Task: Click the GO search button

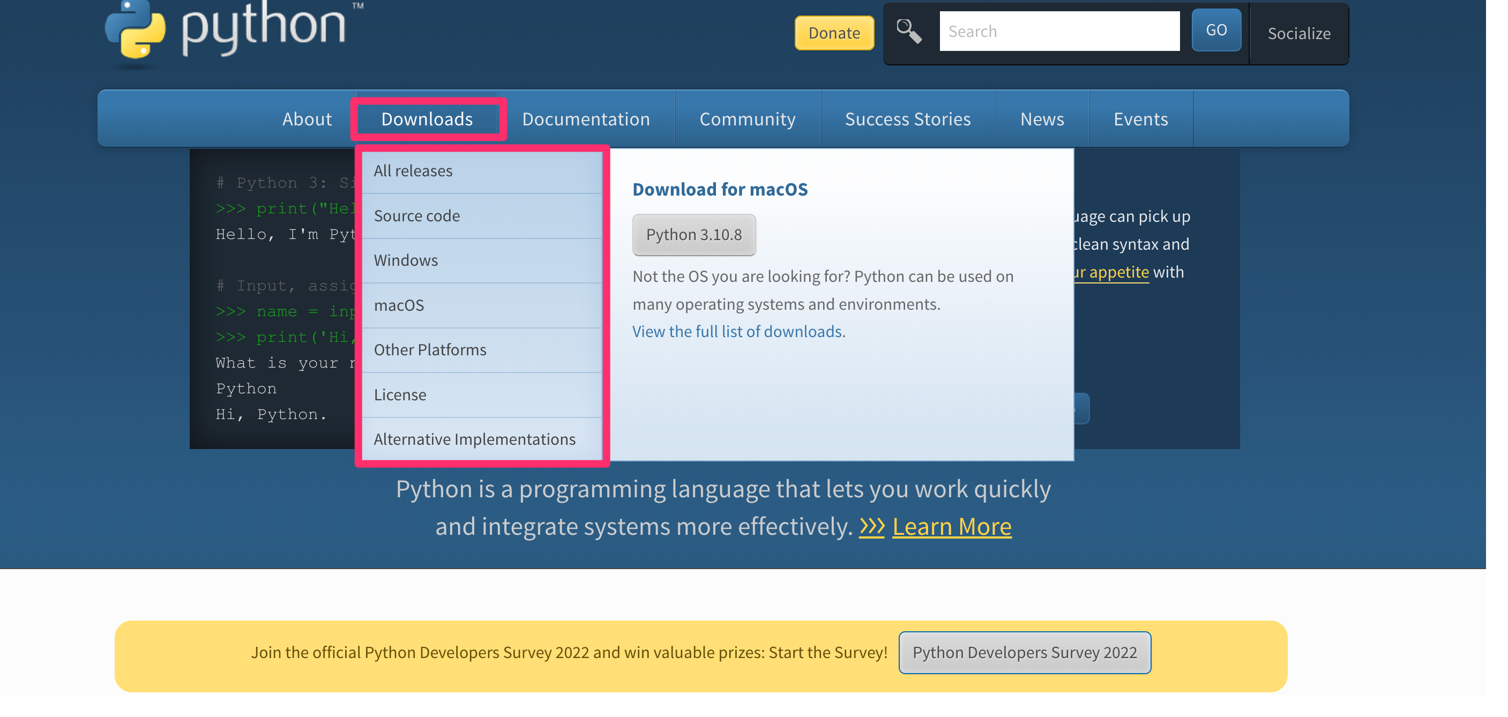Action: 1216,30
